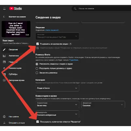Click the search magnifier icon

(75, 9)
